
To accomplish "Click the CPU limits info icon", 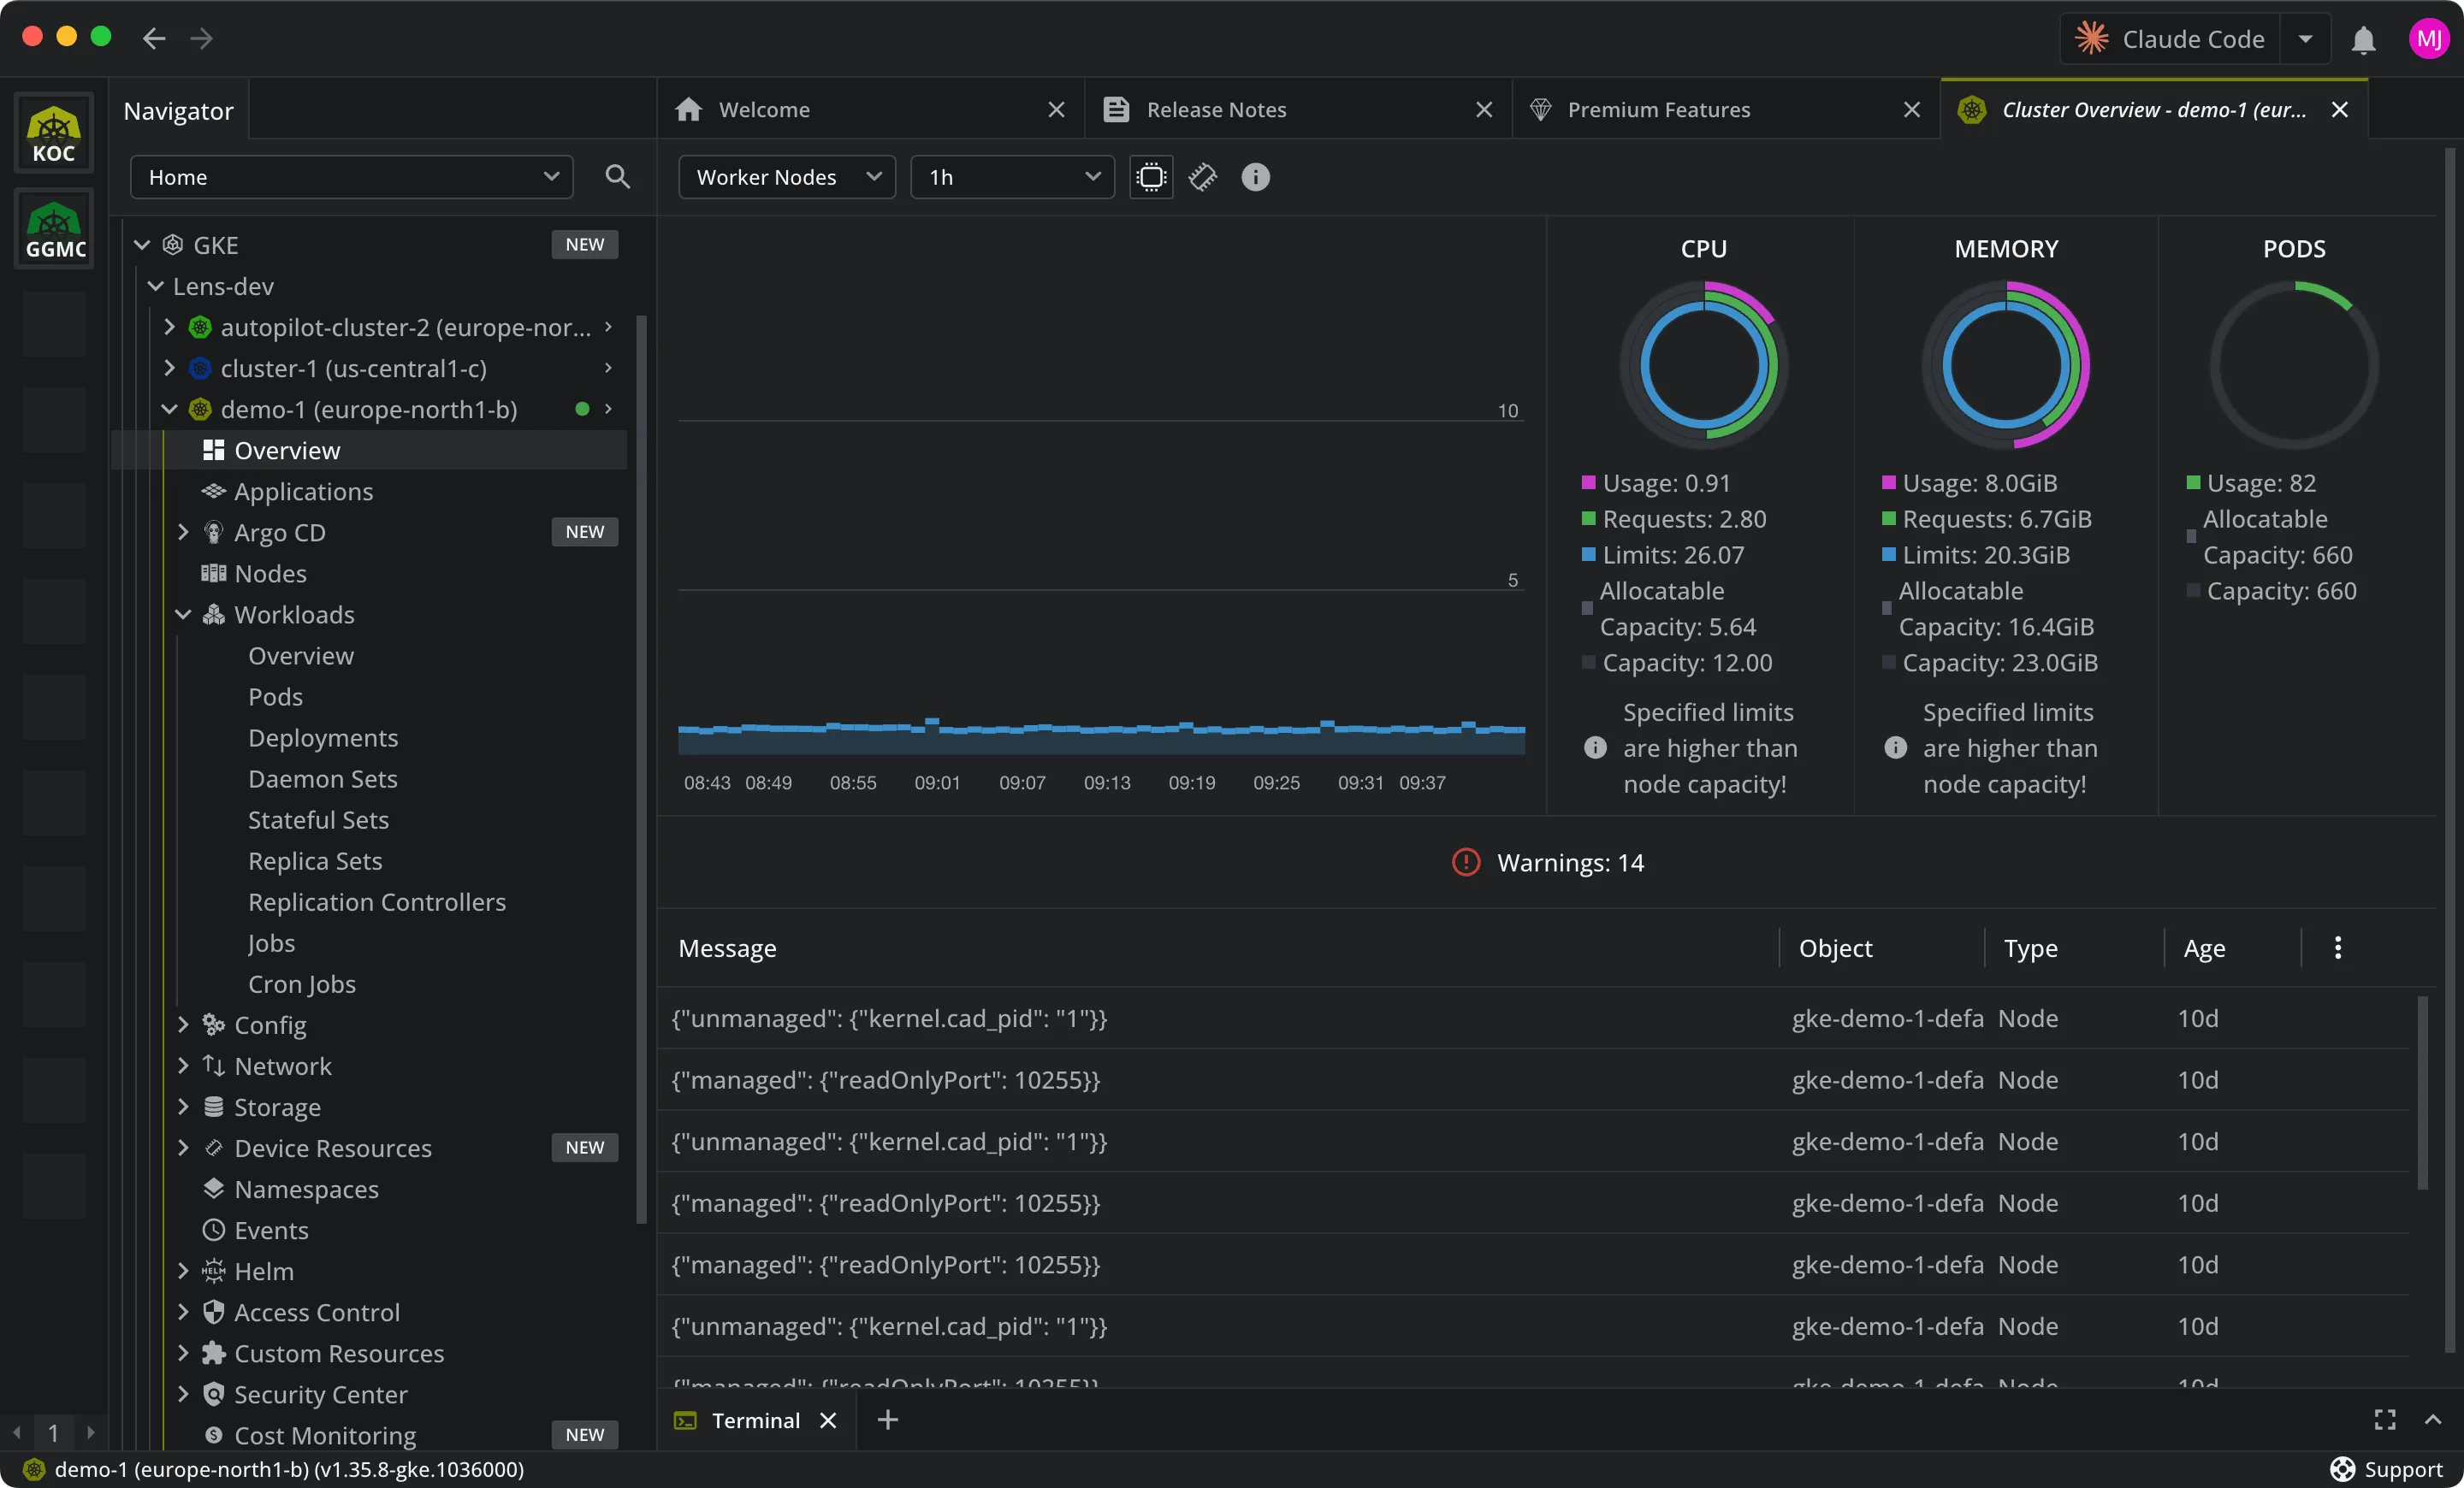I will tap(1595, 747).
